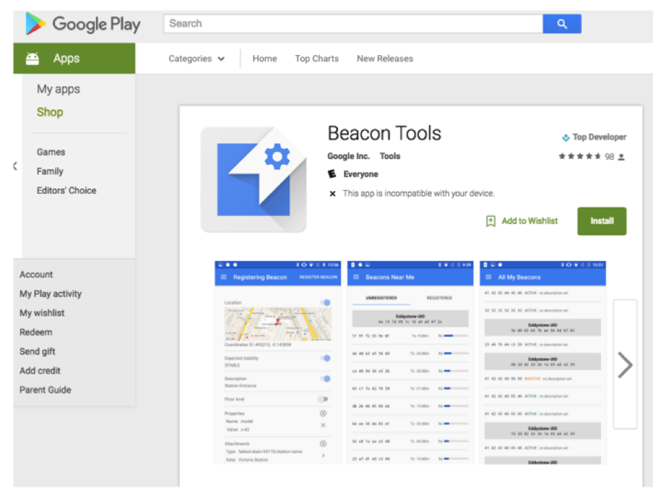
Task: Open the Account page
Action: [36, 274]
